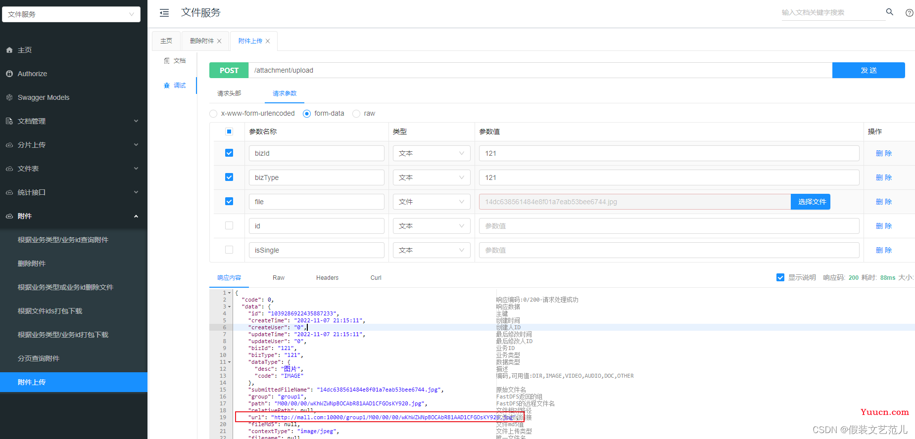Uncheck the bizType parameter checkbox

[x=229, y=177]
